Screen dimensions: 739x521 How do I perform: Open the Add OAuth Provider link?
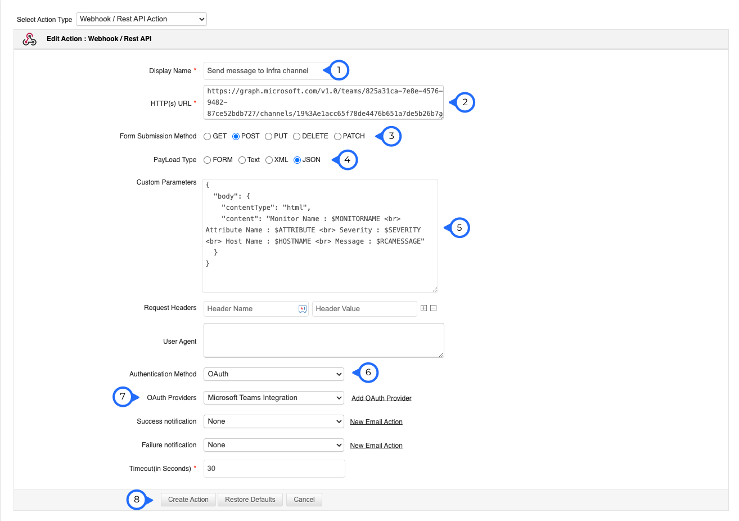click(x=381, y=398)
